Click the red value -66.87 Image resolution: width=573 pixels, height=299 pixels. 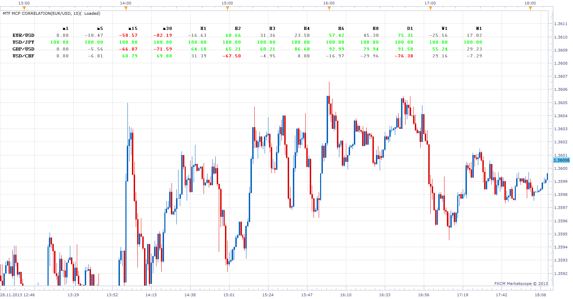pos(128,49)
